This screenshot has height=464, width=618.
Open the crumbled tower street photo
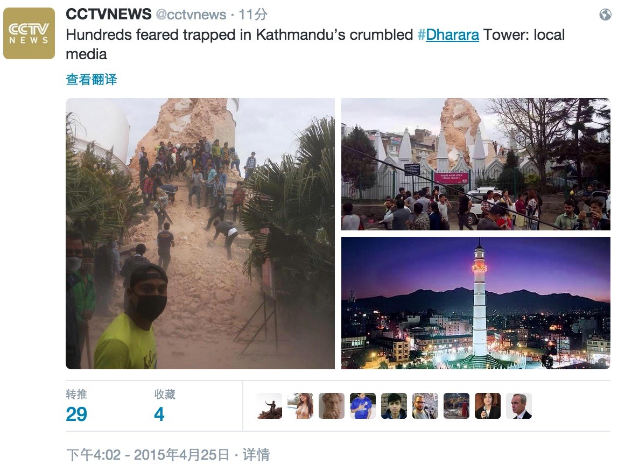tap(475, 164)
